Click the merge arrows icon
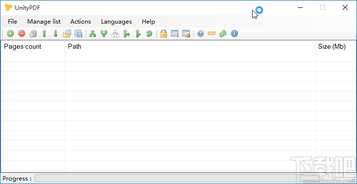 [x=93, y=33]
